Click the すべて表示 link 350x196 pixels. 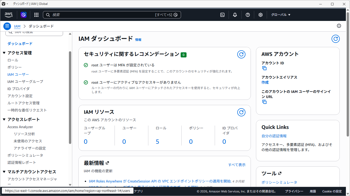[x=237, y=165]
